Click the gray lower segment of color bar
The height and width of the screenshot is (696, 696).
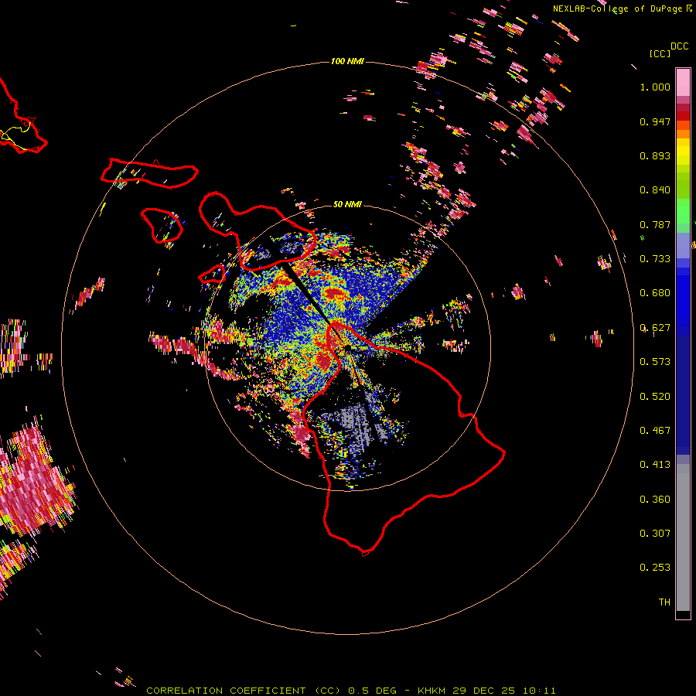pyautogui.click(x=683, y=537)
